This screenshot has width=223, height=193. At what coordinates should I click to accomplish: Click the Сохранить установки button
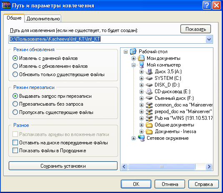tap(63, 166)
